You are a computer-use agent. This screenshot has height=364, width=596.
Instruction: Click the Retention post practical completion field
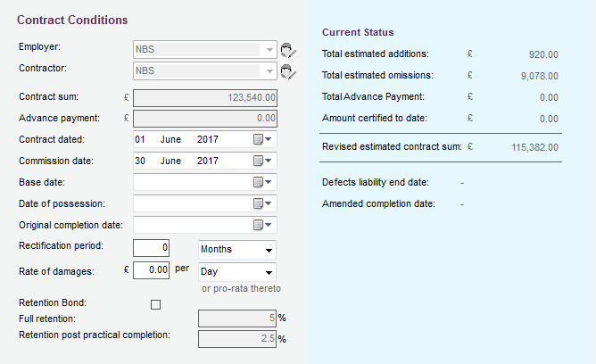(236, 339)
